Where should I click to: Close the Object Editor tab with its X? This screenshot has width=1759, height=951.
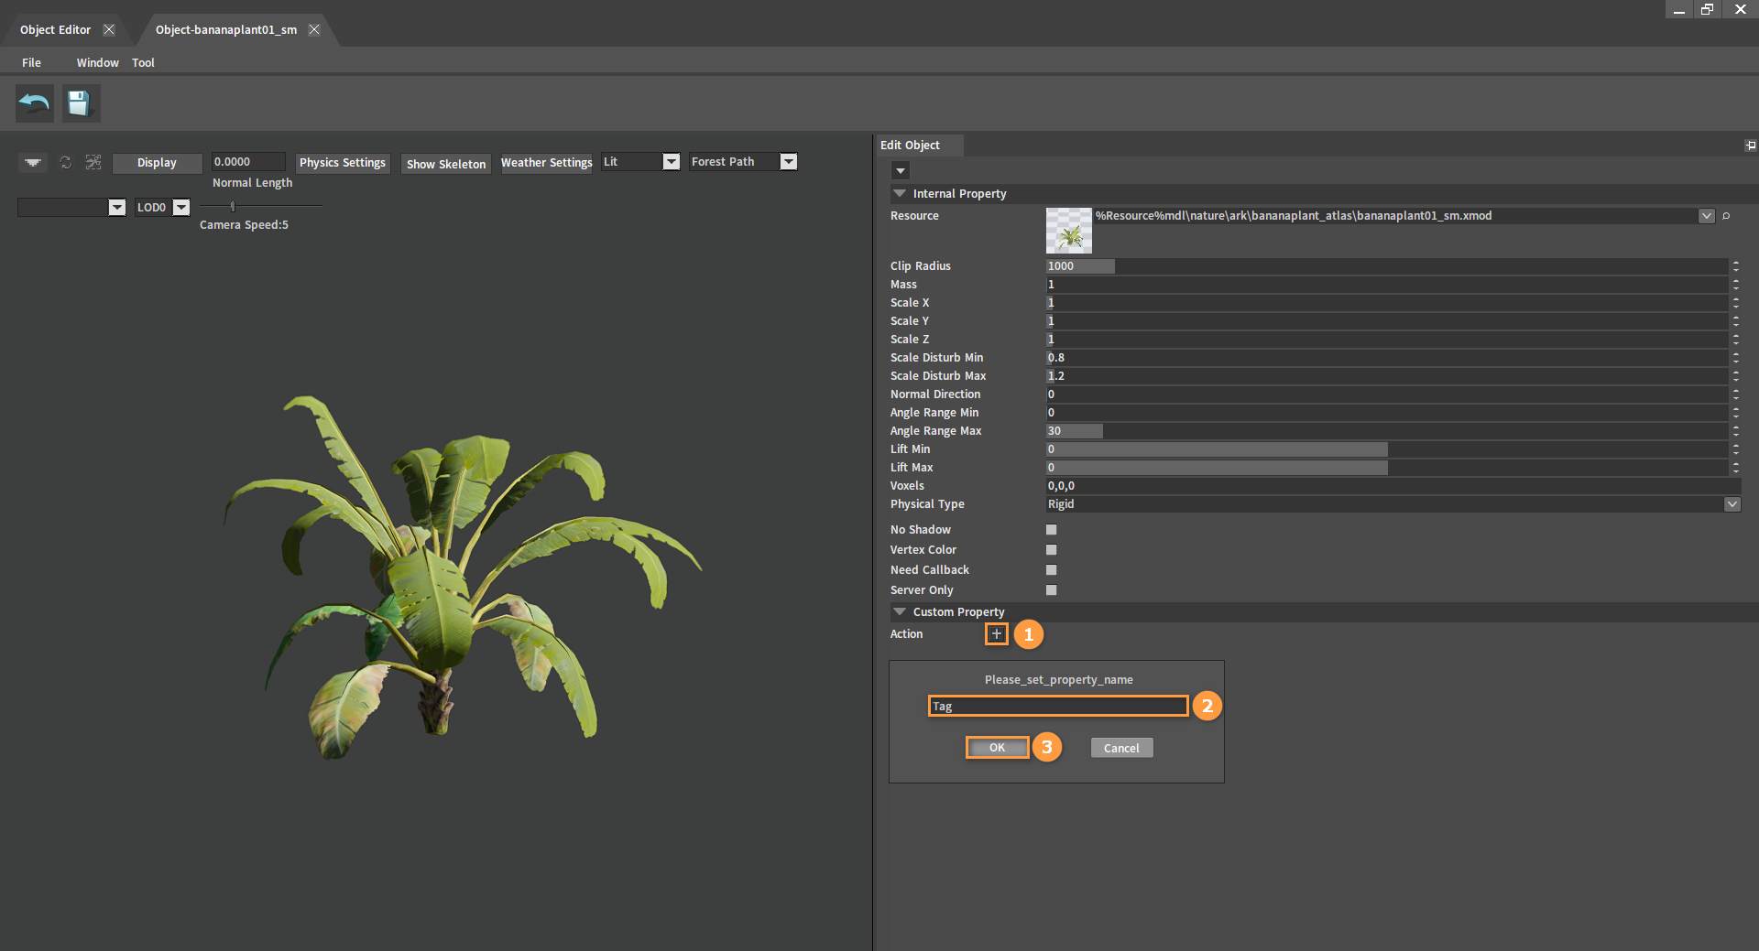[109, 29]
